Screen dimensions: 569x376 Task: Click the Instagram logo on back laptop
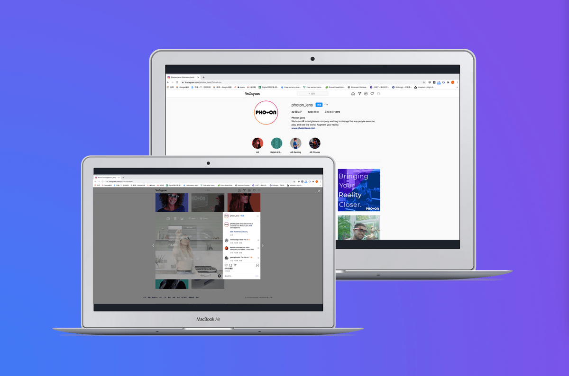tap(252, 94)
